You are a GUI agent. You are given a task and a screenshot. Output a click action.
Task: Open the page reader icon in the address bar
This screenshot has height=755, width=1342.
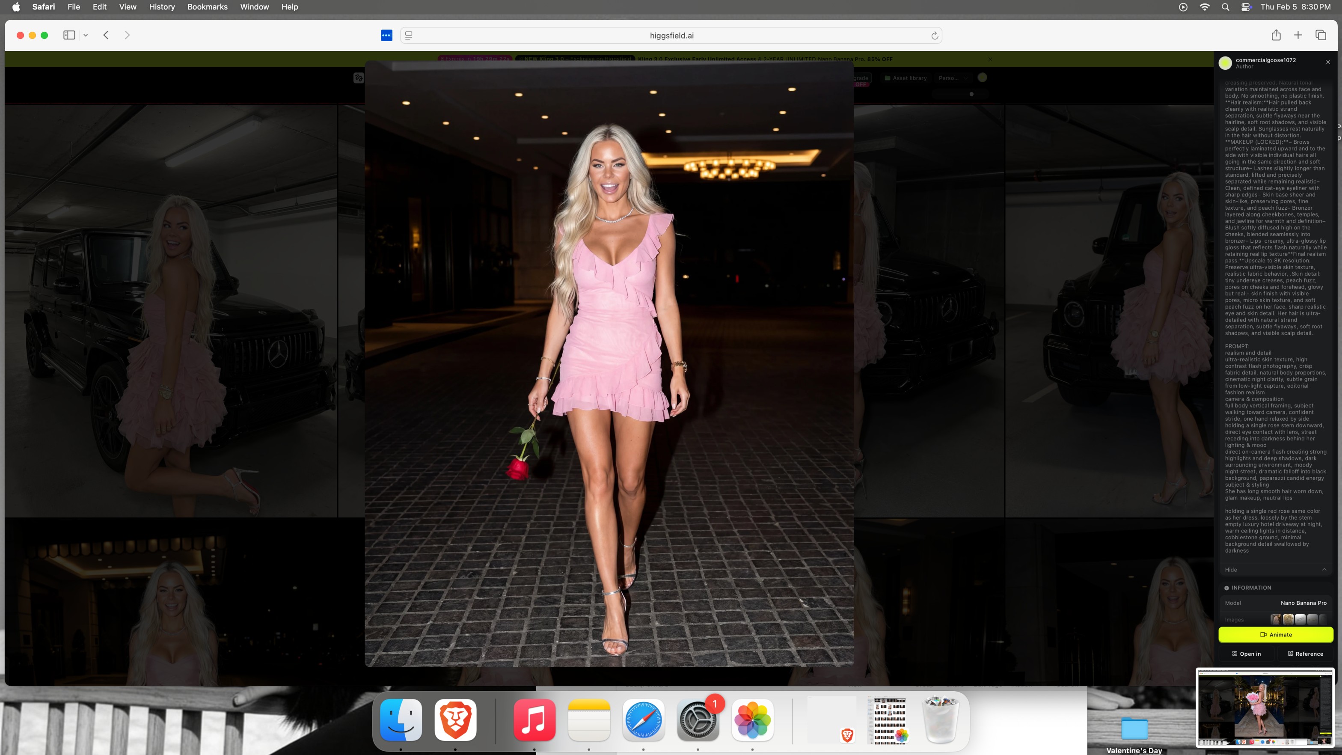click(x=409, y=36)
